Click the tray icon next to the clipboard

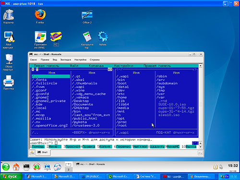click(221, 167)
